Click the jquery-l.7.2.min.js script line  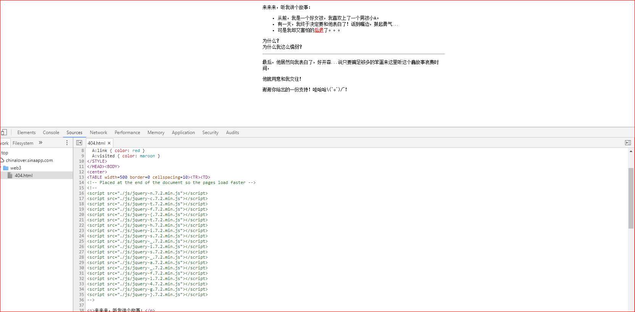click(147, 278)
